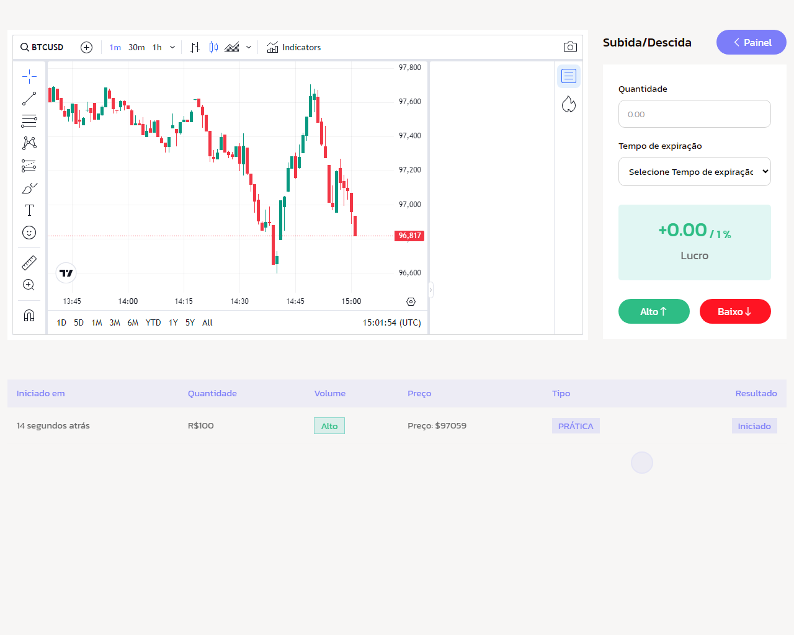This screenshot has width=794, height=635.
Task: Click the Quantidade amount input field
Action: (694, 114)
